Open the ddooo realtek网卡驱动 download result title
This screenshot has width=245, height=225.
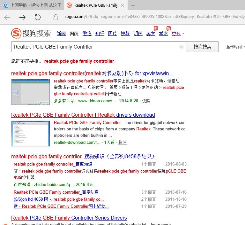pyautogui.click(x=92, y=73)
